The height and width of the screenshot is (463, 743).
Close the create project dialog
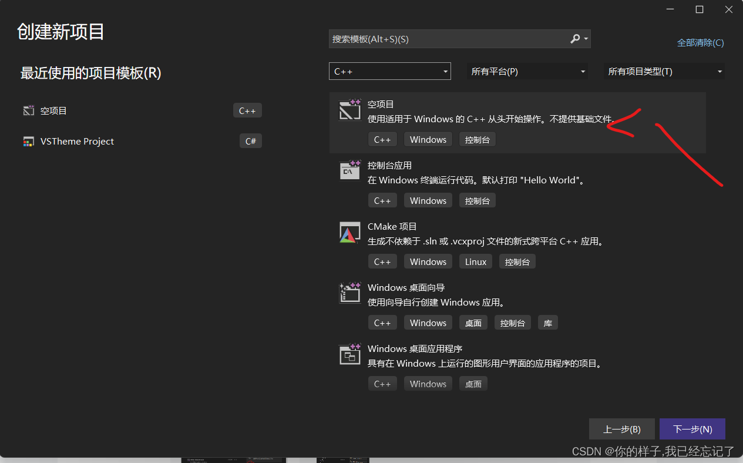728,9
